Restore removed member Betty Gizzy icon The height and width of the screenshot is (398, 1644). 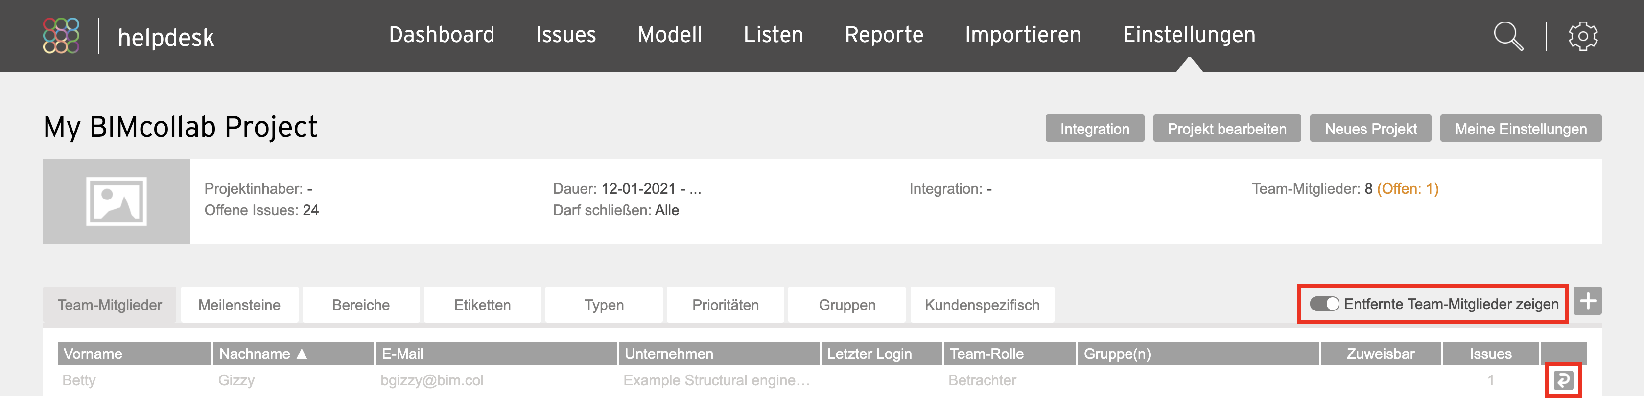tap(1563, 381)
